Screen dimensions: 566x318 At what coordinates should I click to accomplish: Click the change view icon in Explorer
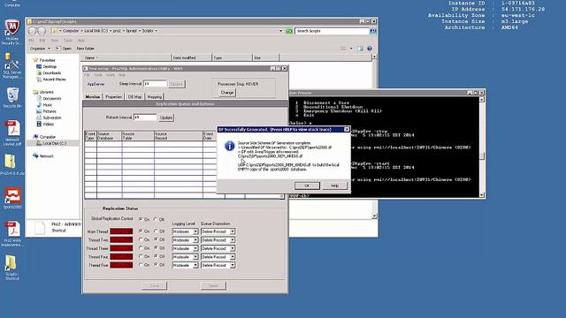pyautogui.click(x=343, y=49)
